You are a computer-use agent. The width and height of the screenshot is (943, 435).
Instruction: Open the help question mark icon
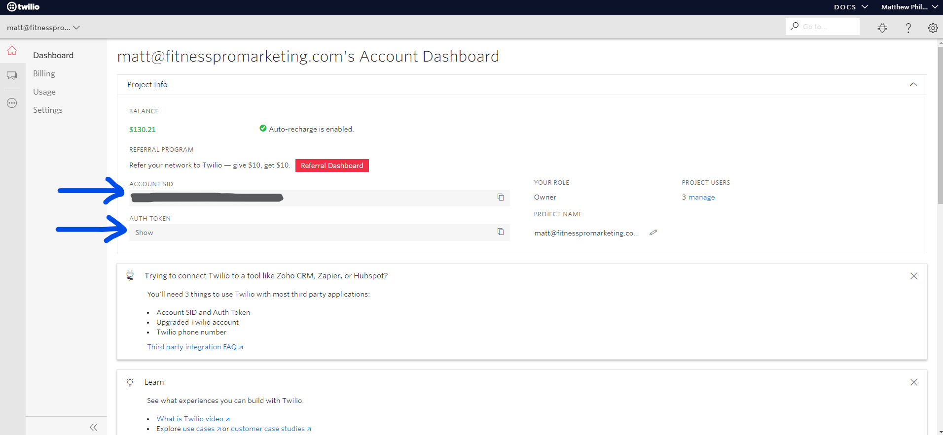point(908,28)
